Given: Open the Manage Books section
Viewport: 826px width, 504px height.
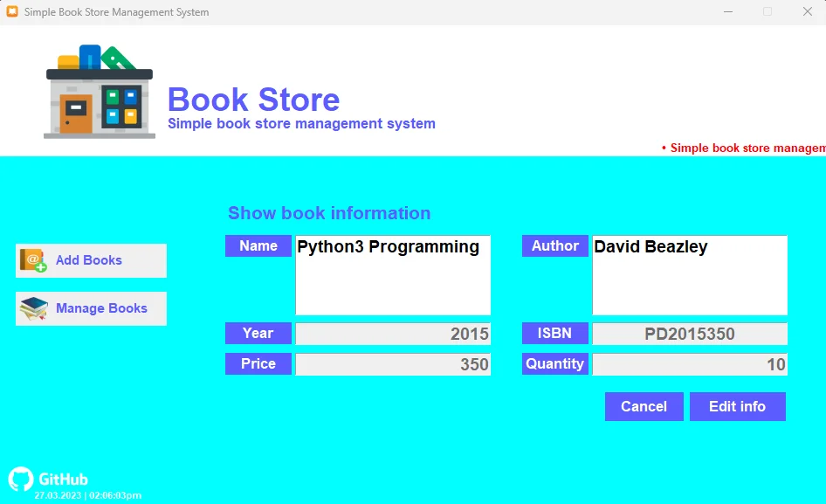Looking at the screenshot, I should pos(91,308).
